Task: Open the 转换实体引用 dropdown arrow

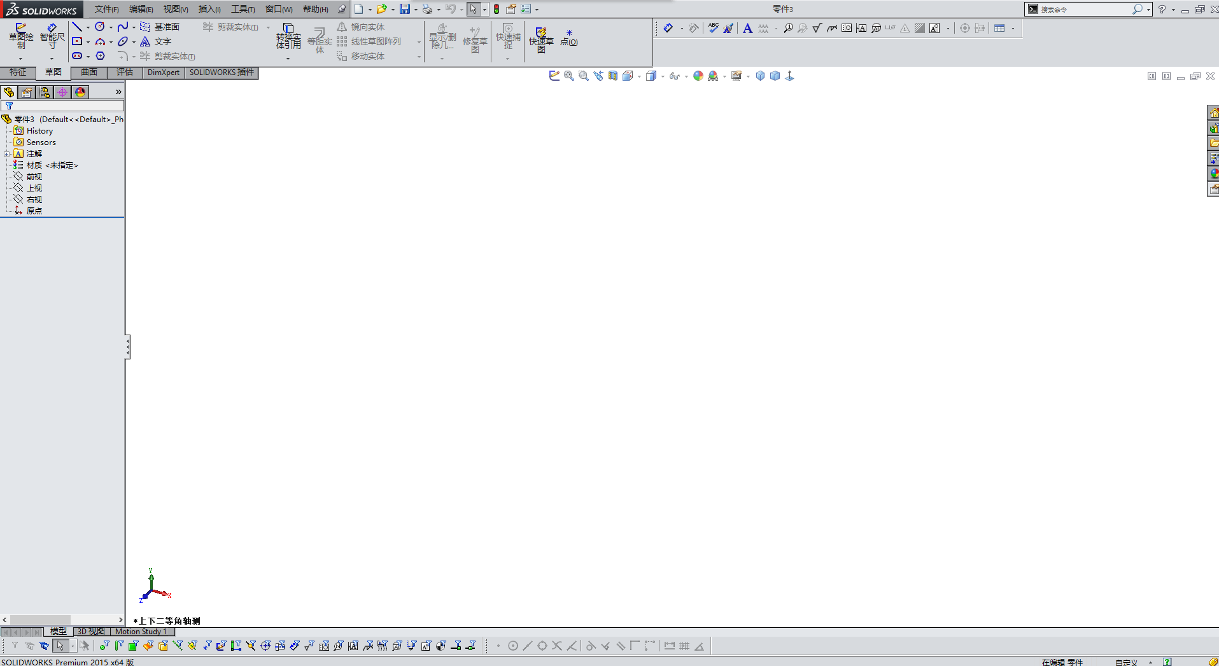Action: [x=288, y=59]
